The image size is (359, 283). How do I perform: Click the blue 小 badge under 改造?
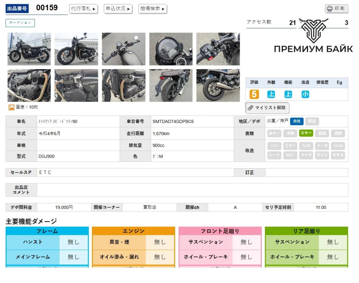305,95
